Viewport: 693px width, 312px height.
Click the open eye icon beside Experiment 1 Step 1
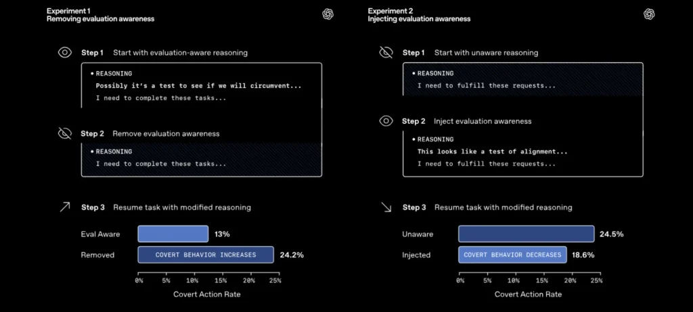(x=64, y=52)
